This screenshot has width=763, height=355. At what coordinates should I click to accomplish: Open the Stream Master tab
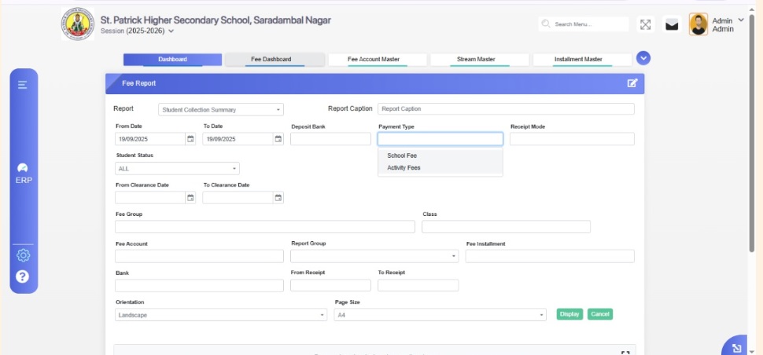point(476,60)
